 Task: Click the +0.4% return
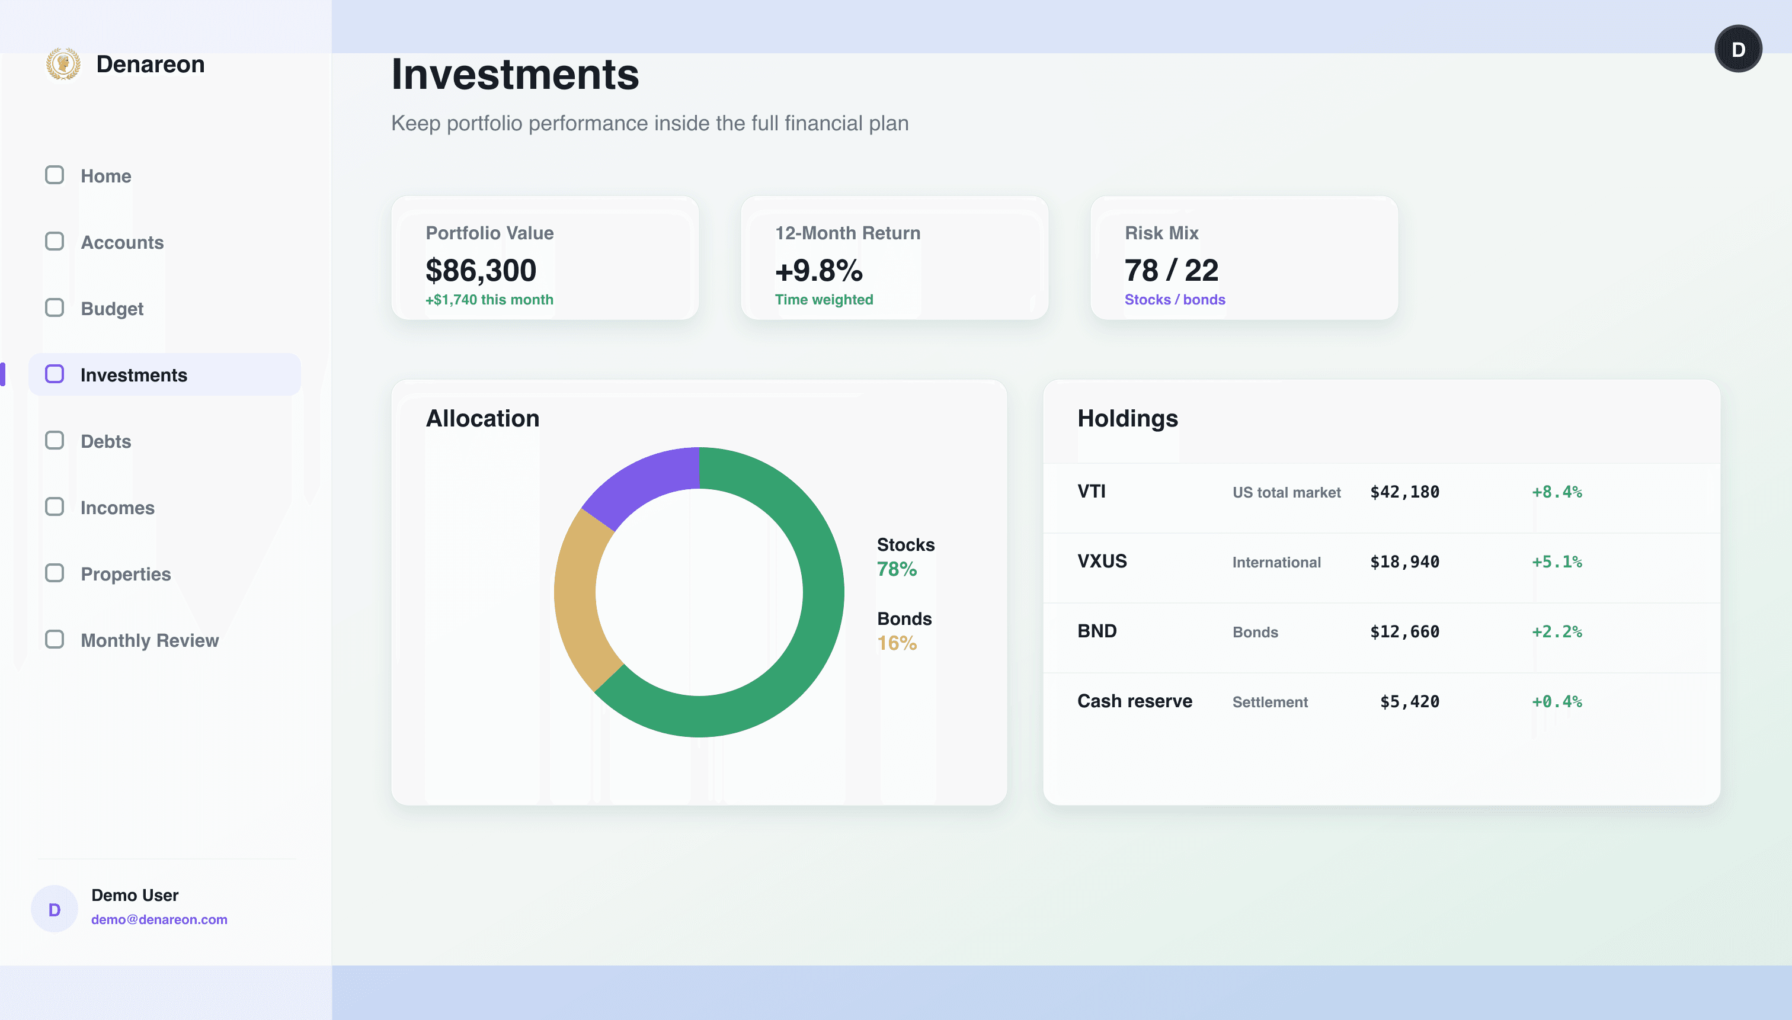[x=1557, y=702]
